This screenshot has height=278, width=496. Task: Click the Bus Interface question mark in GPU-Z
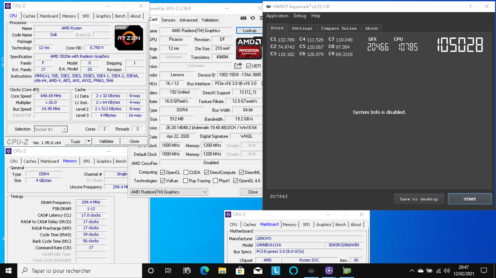[261, 83]
